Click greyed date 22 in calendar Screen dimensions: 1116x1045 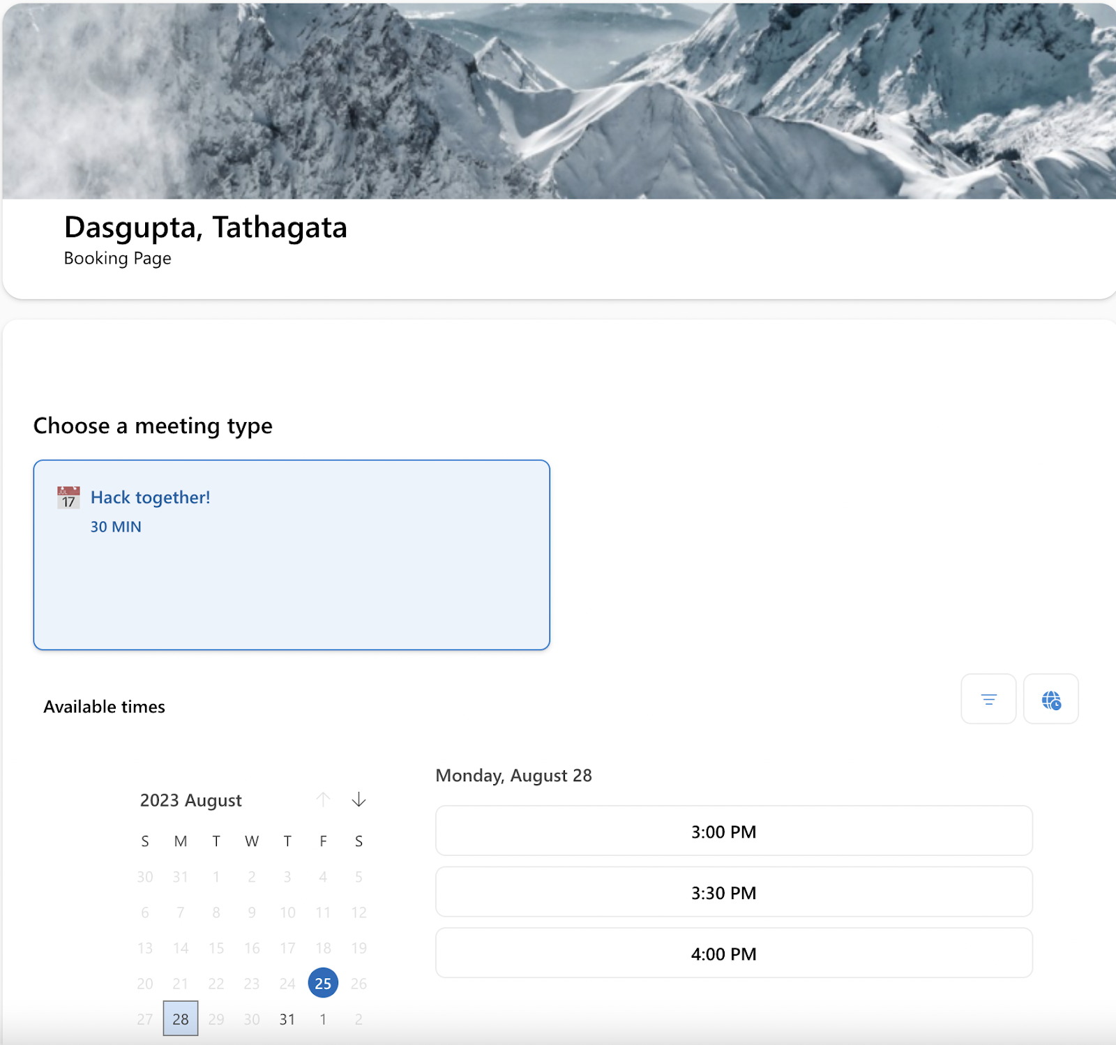[x=216, y=984]
